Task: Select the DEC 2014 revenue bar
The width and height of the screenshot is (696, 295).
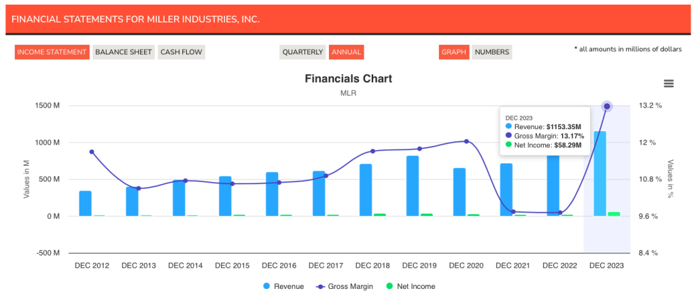Action: point(179,198)
